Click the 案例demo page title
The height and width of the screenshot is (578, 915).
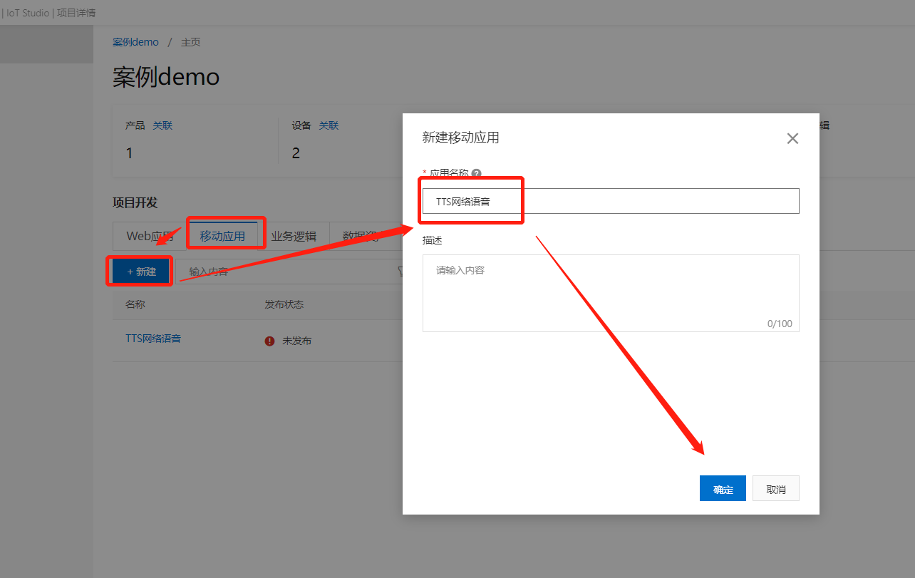pyautogui.click(x=166, y=76)
